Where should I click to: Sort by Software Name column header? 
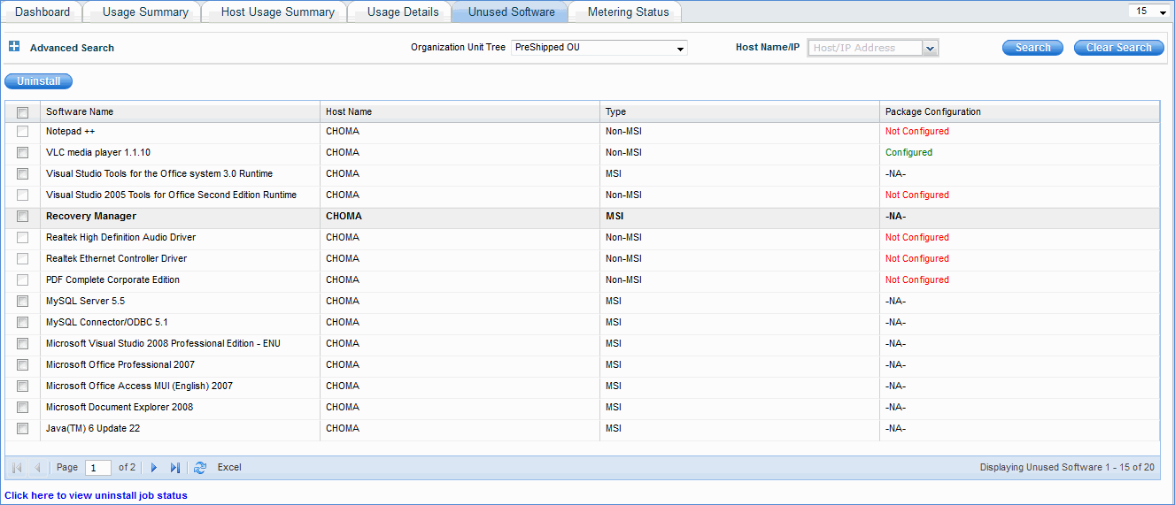pyautogui.click(x=180, y=112)
